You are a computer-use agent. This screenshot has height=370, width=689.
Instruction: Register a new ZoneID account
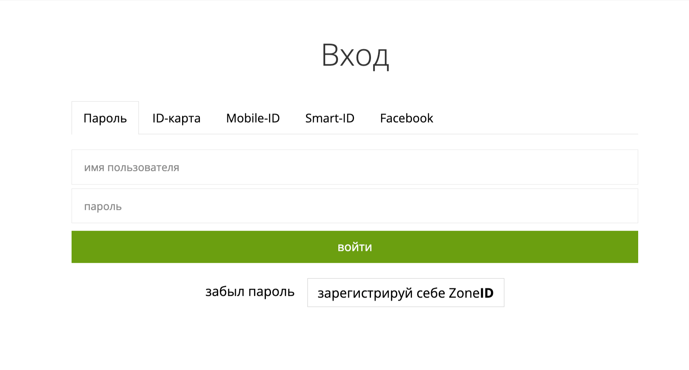click(406, 293)
